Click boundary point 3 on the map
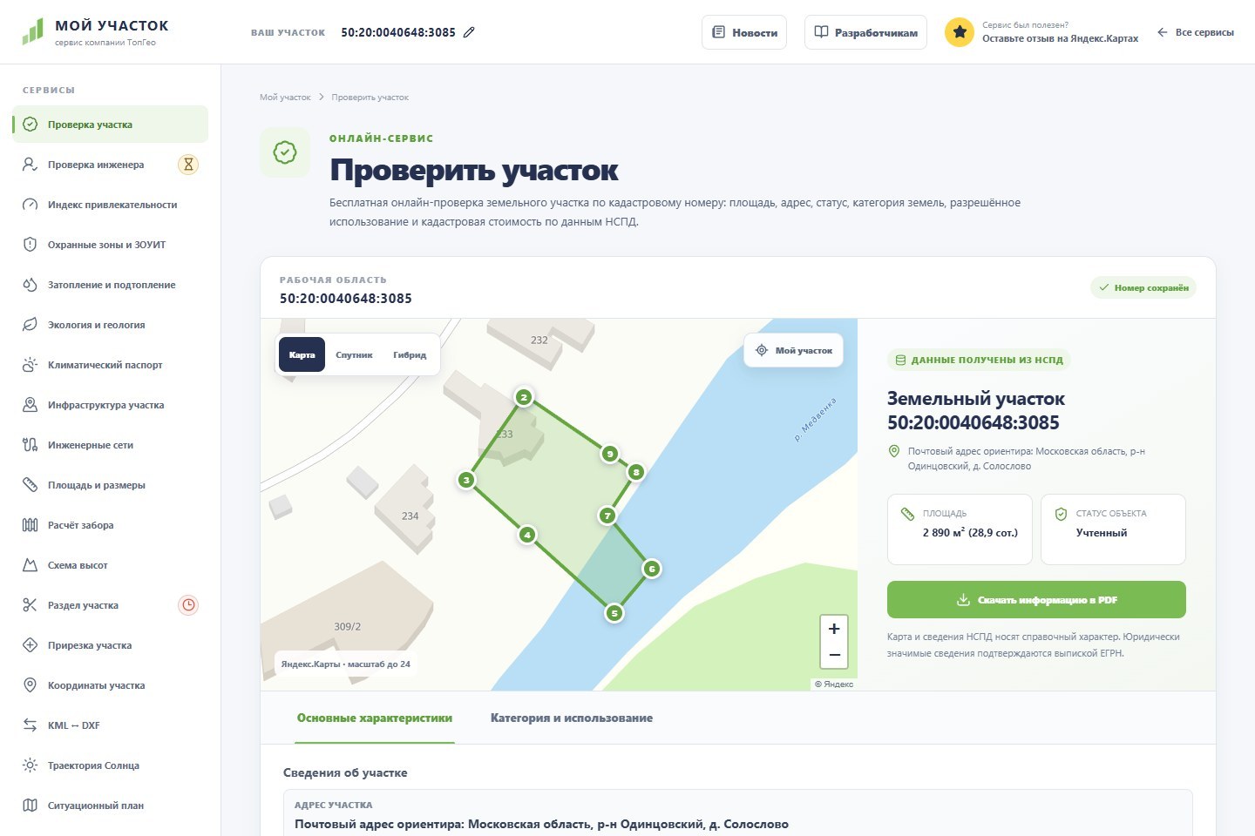The width and height of the screenshot is (1255, 836). pos(466,480)
